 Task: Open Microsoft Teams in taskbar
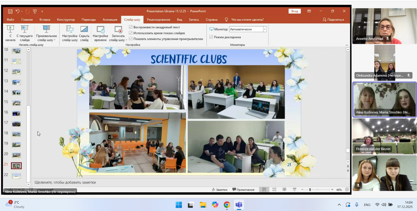239,205
